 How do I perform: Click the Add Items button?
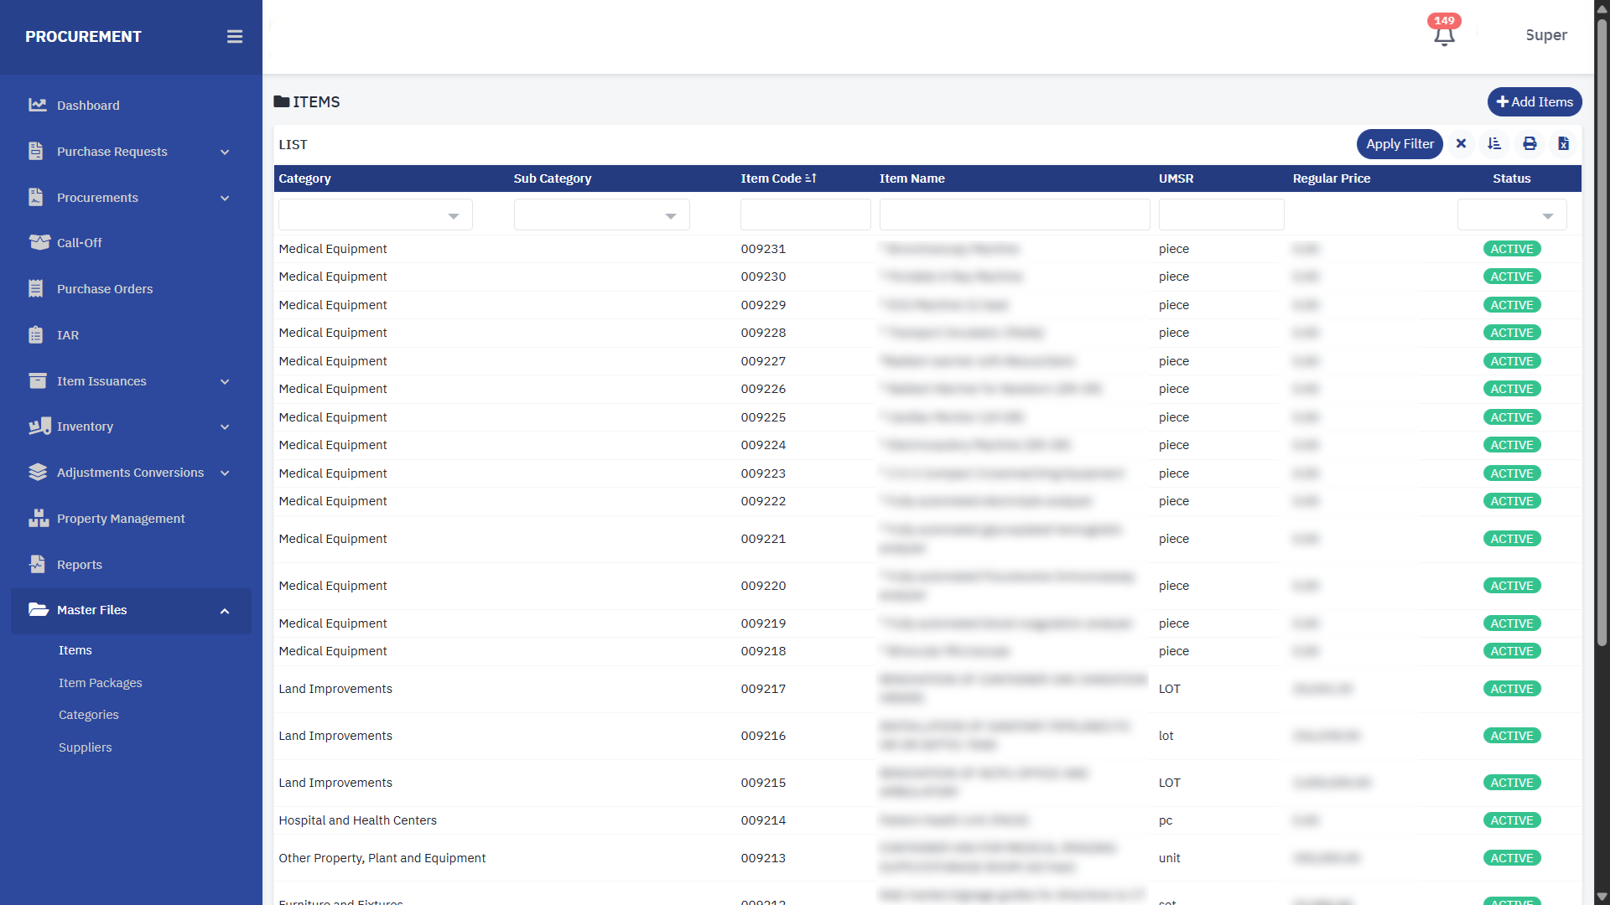tap(1534, 102)
